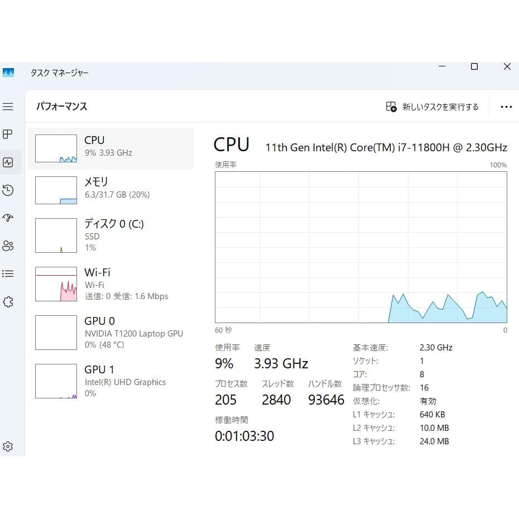Image resolution: width=519 pixels, height=519 pixels.
Task: Click the large CPU usage graph
Action: coord(361,247)
